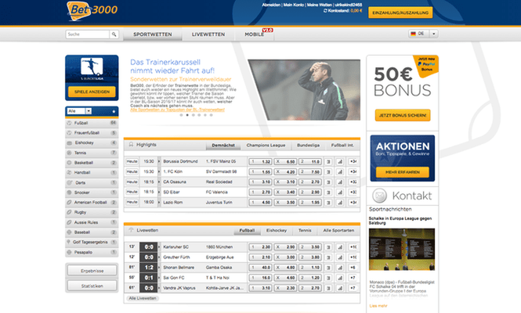Image resolution: width=521 pixels, height=313 pixels.
Task: Open statistics icon for Greuther Fürth live match
Action: [340, 257]
